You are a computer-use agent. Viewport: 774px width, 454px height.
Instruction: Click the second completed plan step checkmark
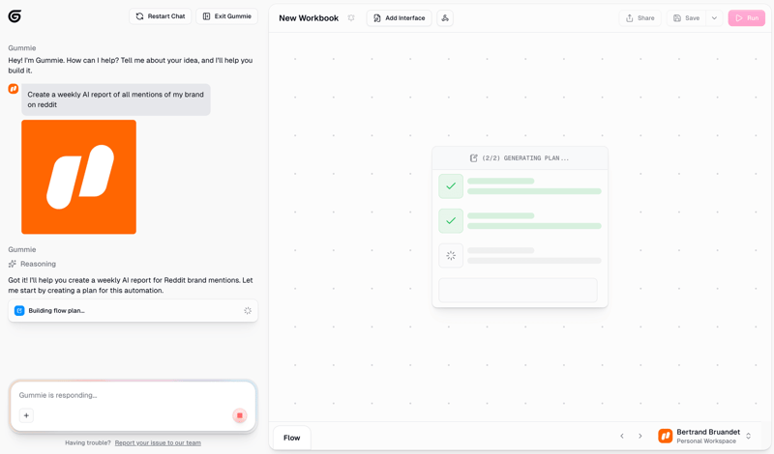451,221
